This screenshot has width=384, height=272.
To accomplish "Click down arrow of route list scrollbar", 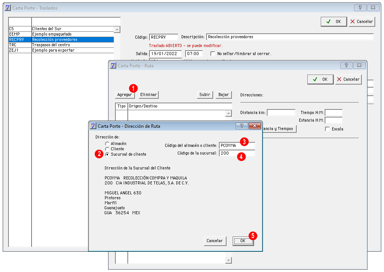I will point(228,261).
